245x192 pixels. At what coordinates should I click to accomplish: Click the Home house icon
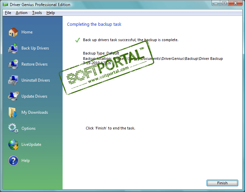pos(13,32)
